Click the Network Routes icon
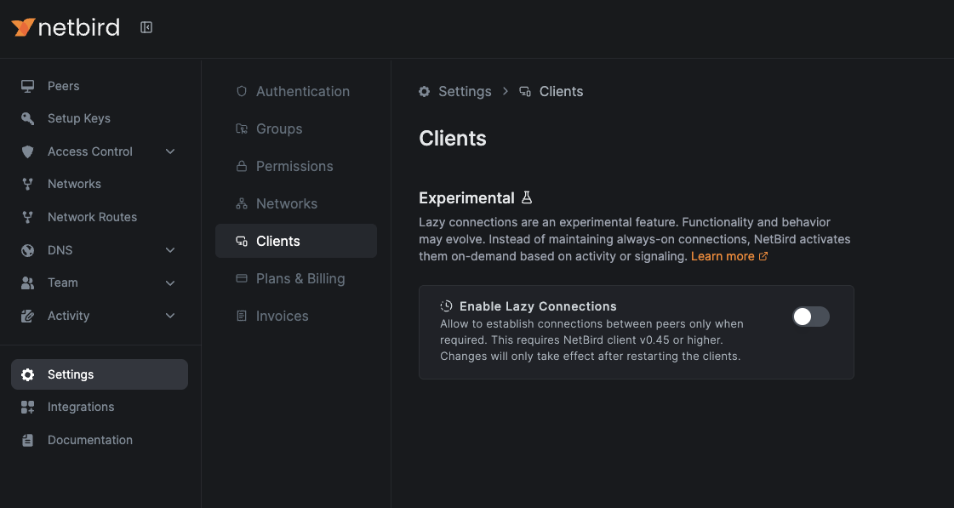The height and width of the screenshot is (508, 954). coord(28,217)
